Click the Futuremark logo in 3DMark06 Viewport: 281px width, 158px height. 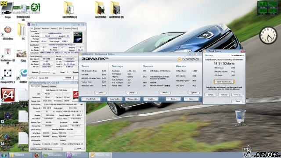click(188, 59)
